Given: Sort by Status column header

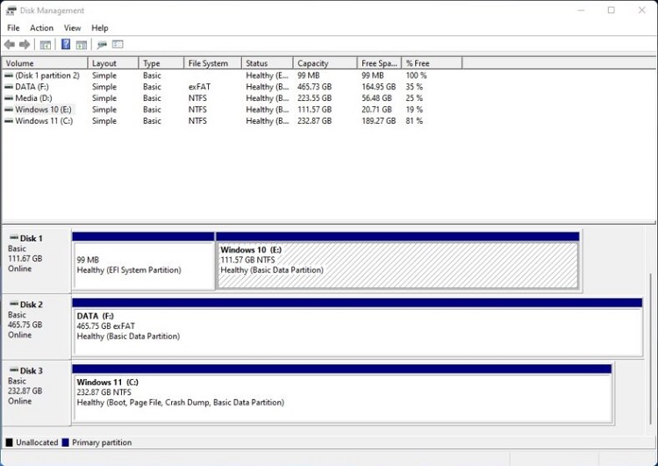Looking at the screenshot, I should 268,63.
